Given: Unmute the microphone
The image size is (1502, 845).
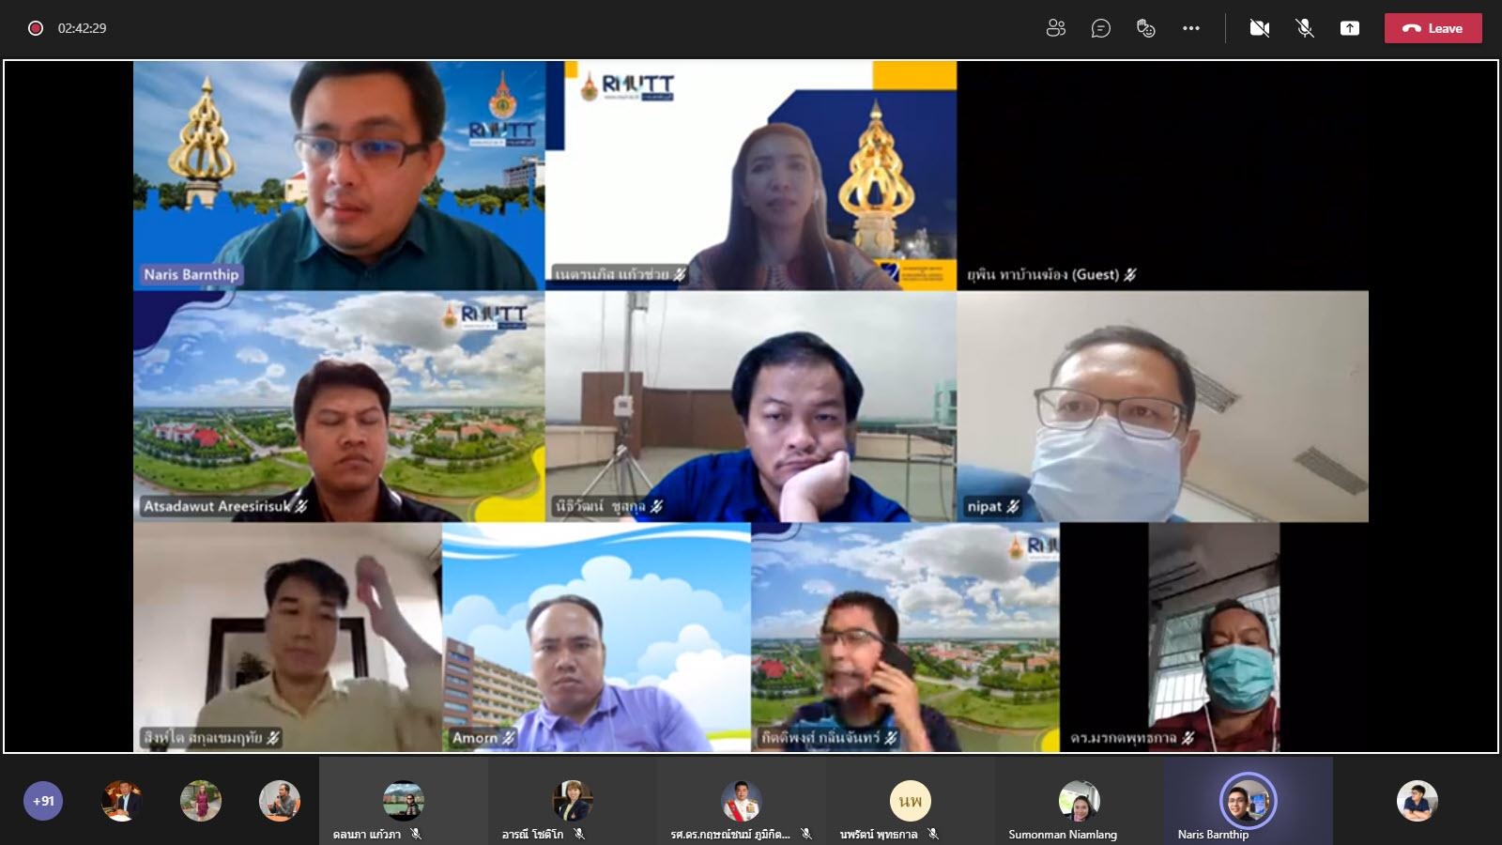Looking at the screenshot, I should (1304, 28).
